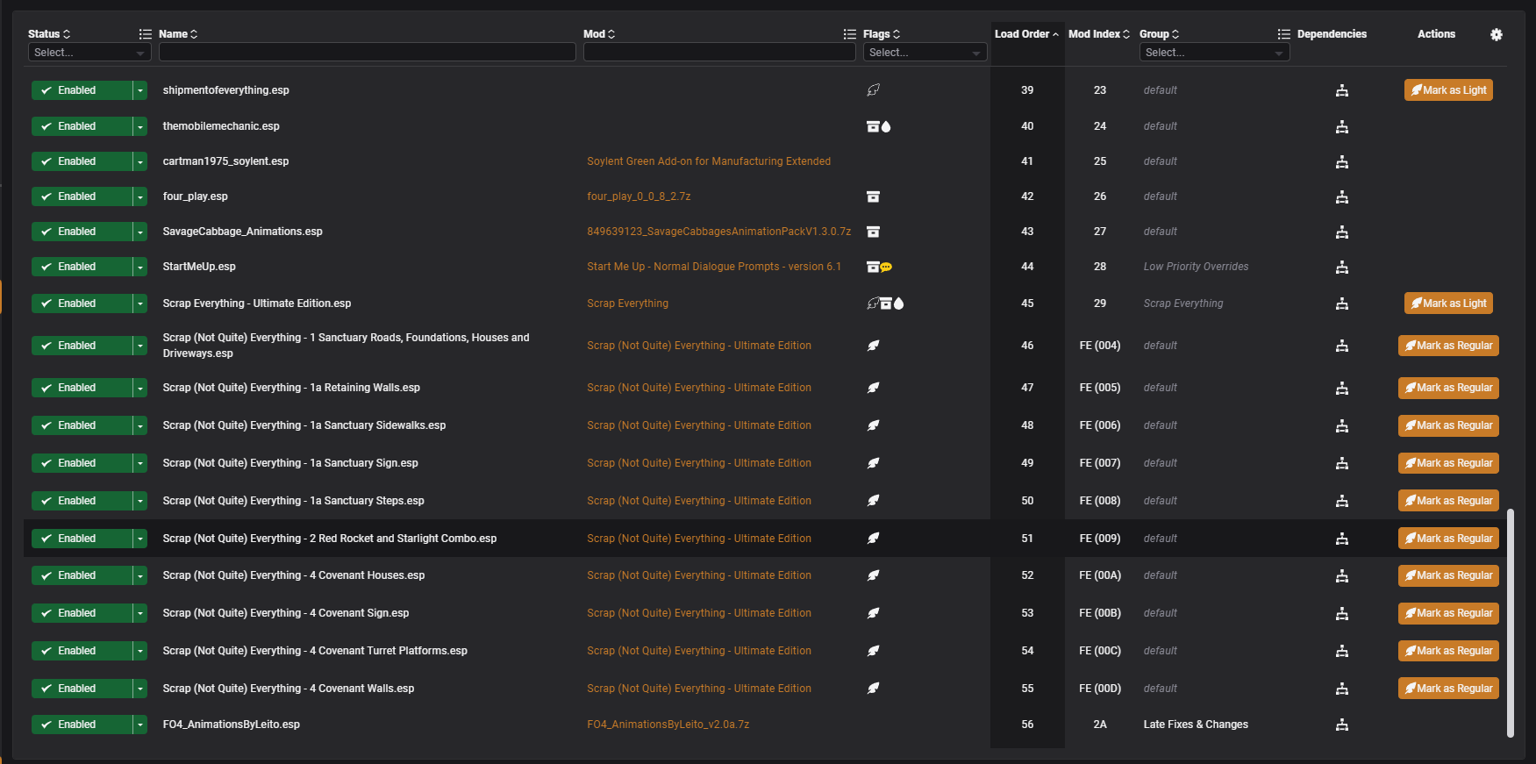Toggle Enabled status of StartMeUp.esp
1536x764 pixels.
tap(82, 267)
